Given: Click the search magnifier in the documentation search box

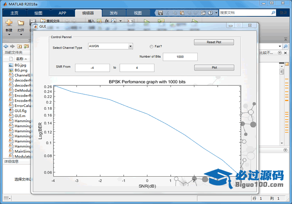Looking at the screenshot, I should (x=273, y=13).
